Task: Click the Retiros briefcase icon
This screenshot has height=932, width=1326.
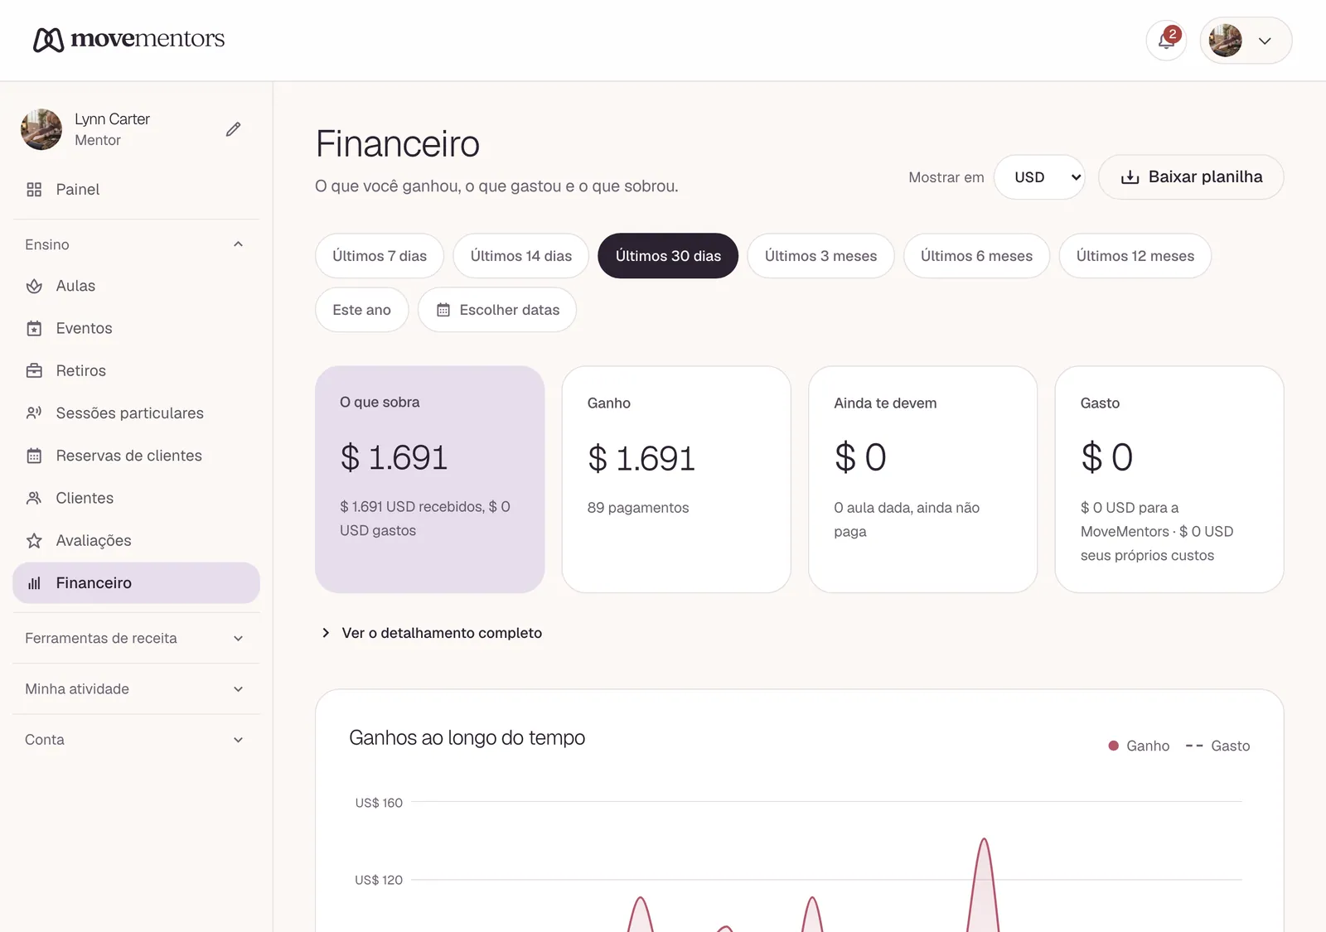Action: tap(34, 370)
